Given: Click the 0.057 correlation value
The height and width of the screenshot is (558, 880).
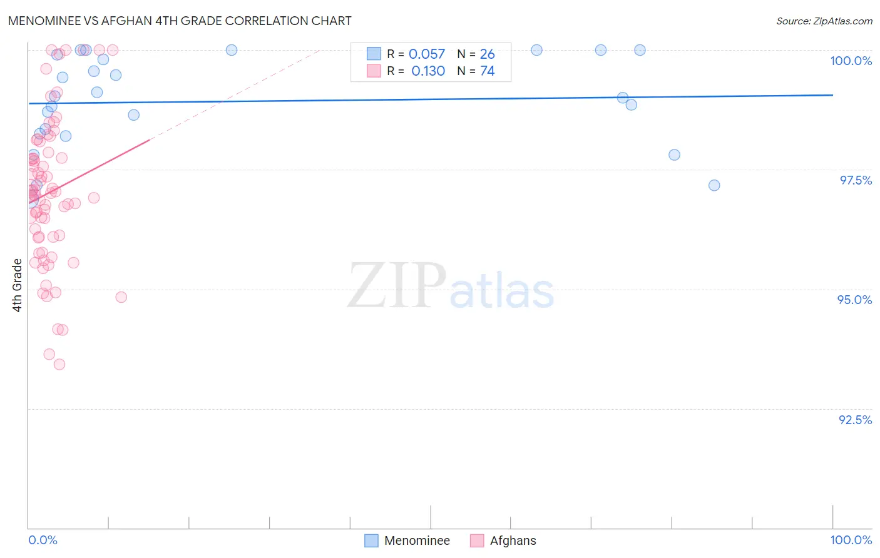Looking at the screenshot, I should coord(427,54).
